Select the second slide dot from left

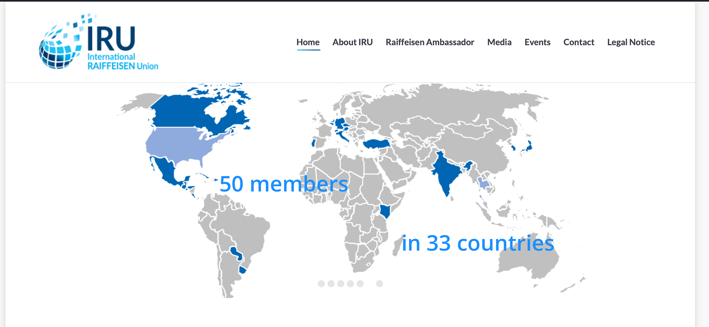[x=331, y=283]
